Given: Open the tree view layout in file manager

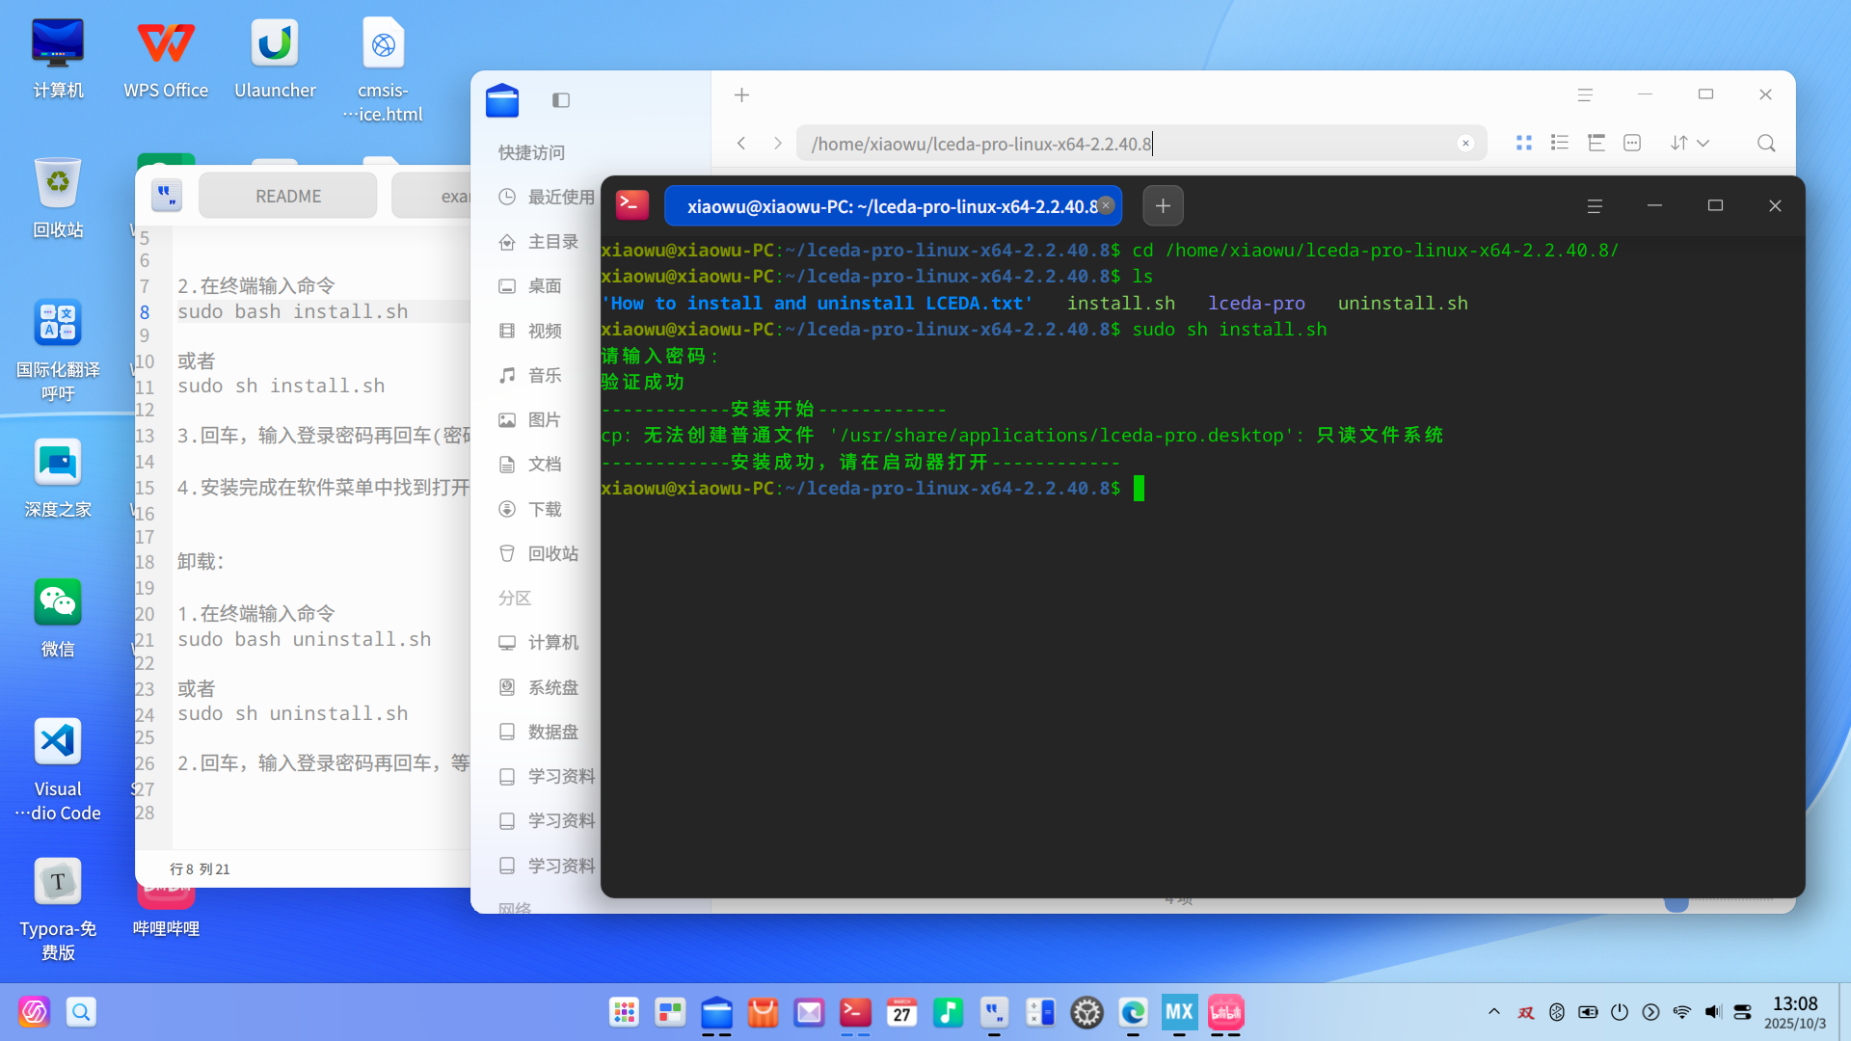Looking at the screenshot, I should pos(1596,143).
